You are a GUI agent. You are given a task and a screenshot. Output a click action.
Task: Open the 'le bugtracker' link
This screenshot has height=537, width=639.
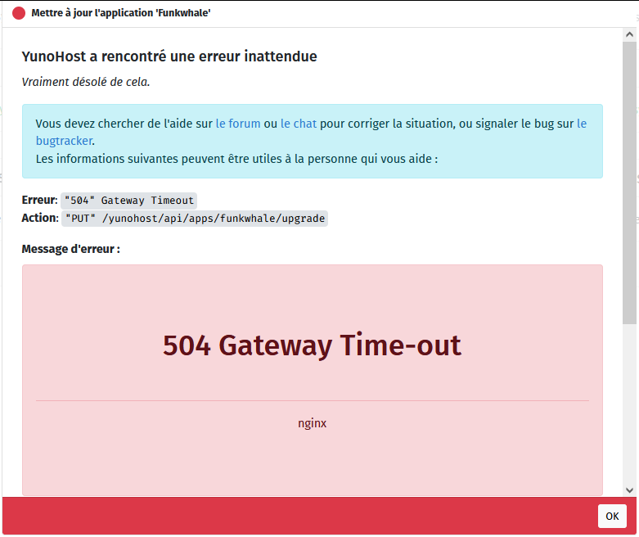[x=65, y=141]
